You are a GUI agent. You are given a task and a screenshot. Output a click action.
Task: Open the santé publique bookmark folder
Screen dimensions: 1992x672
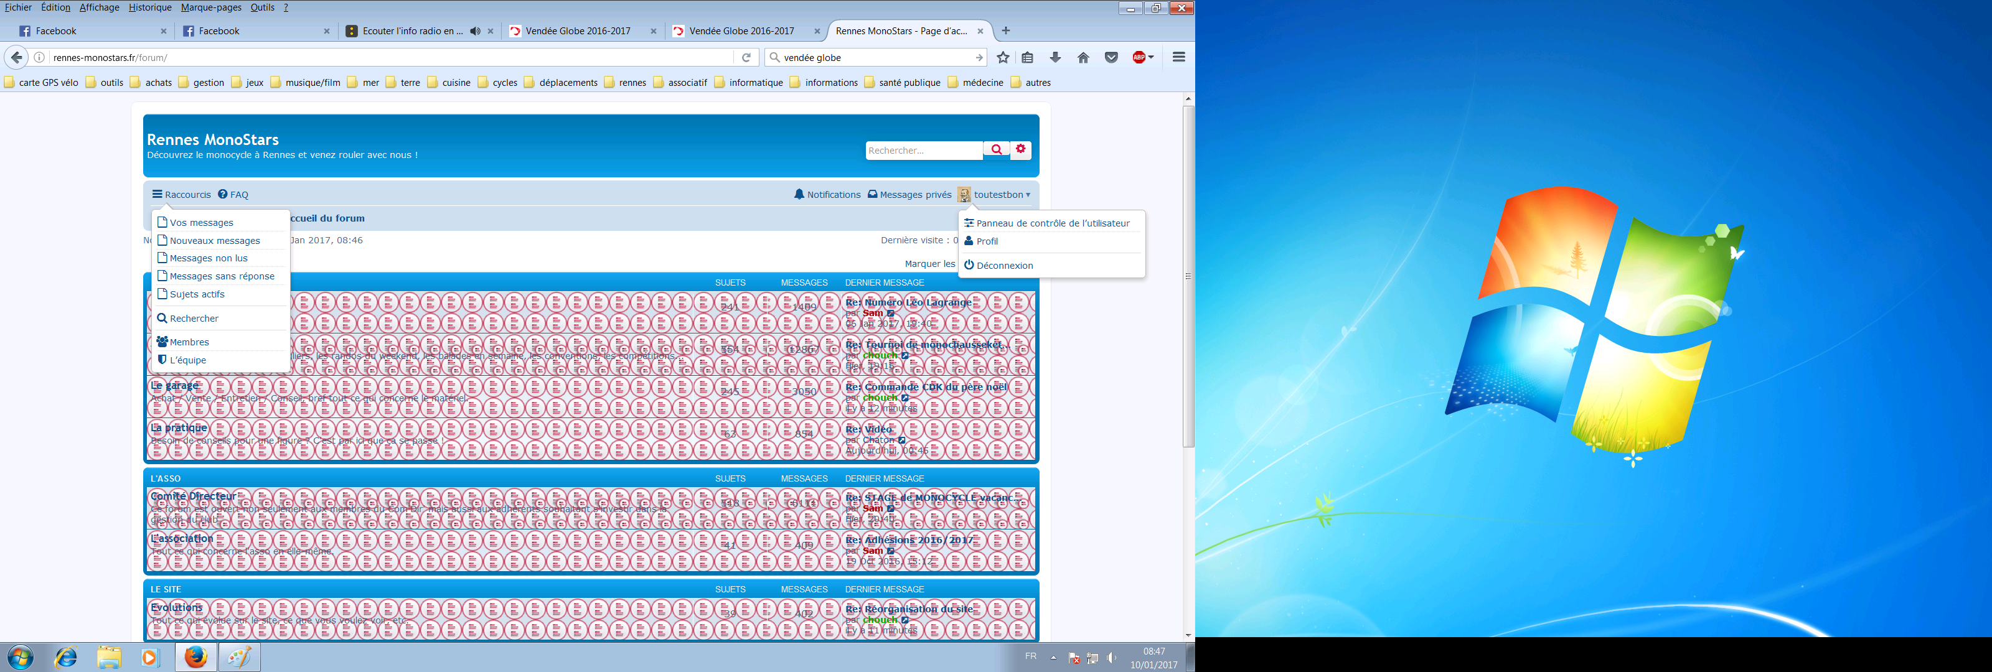[903, 83]
